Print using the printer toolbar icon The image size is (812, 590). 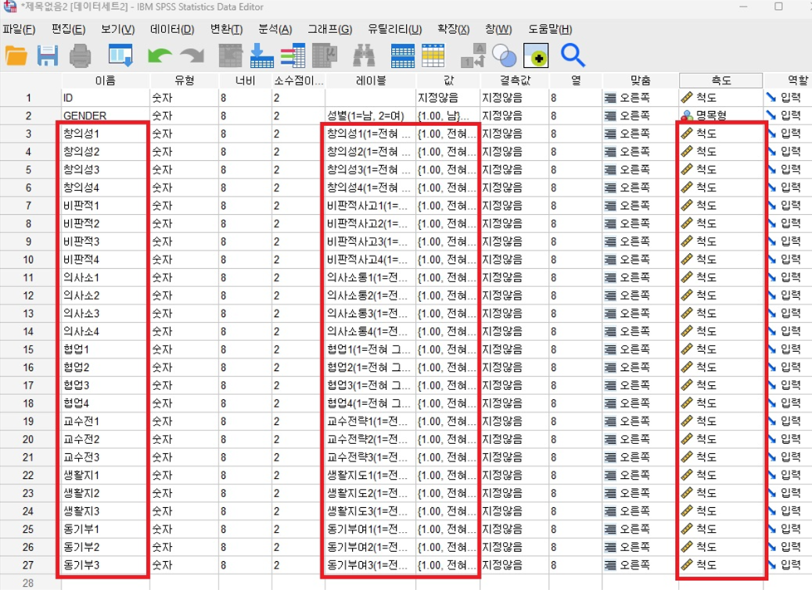[81, 55]
